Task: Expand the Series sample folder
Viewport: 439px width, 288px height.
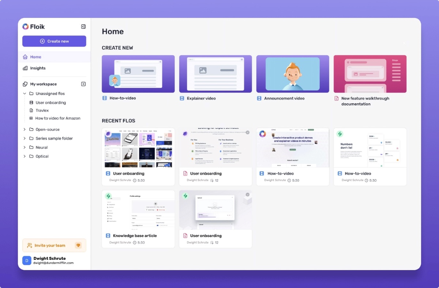Action: click(25, 139)
